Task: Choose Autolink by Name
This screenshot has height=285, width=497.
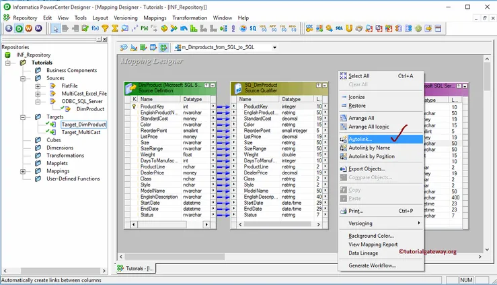Action: click(381, 148)
